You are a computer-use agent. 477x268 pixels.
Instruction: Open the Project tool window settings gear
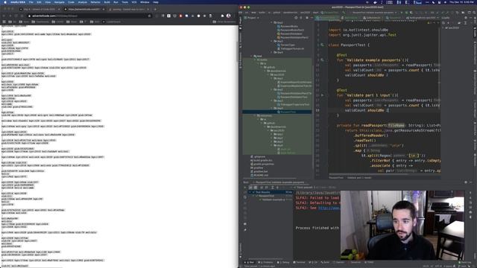(x=306, y=18)
